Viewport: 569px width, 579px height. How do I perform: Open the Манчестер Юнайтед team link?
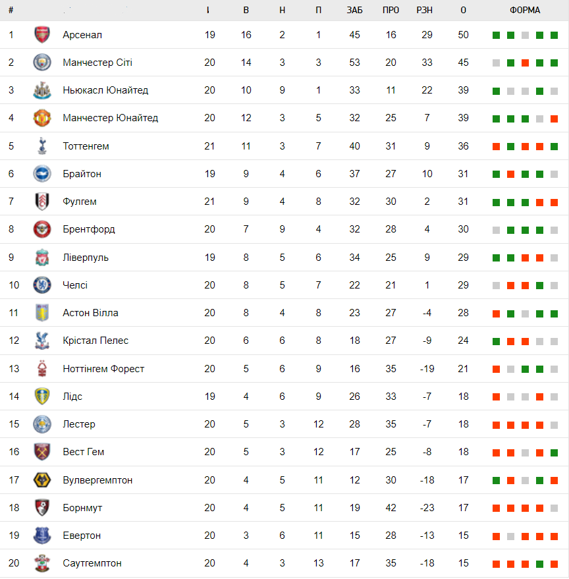110,118
